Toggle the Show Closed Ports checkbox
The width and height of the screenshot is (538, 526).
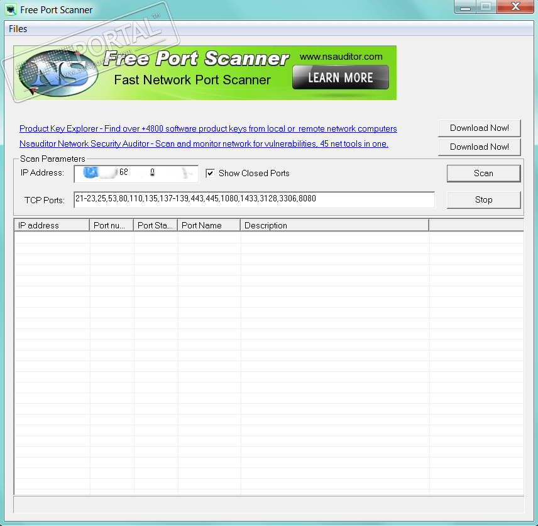point(211,173)
